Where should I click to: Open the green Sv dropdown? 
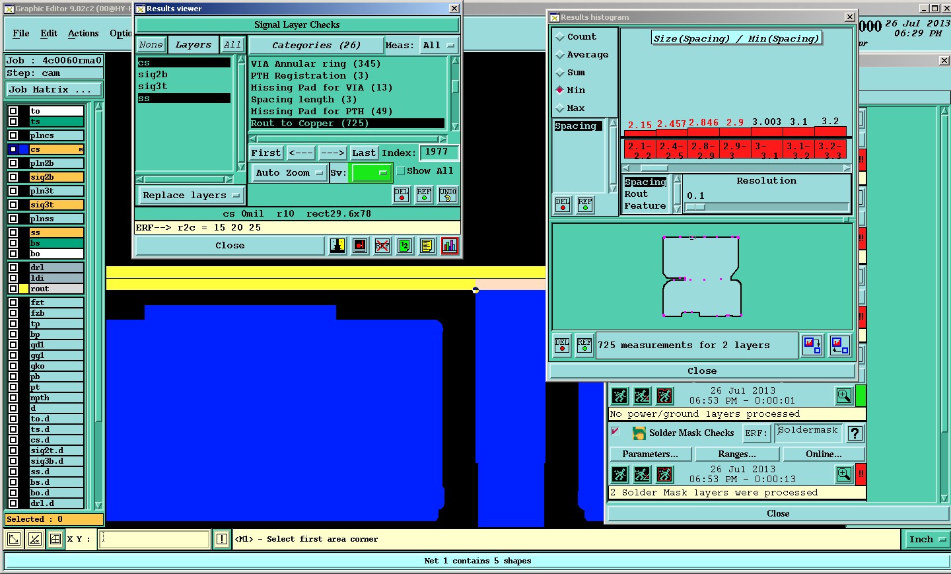pyautogui.click(x=371, y=173)
